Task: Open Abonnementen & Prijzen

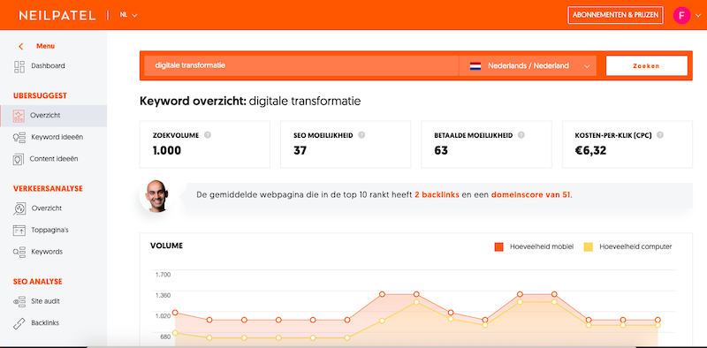Action: pos(615,15)
